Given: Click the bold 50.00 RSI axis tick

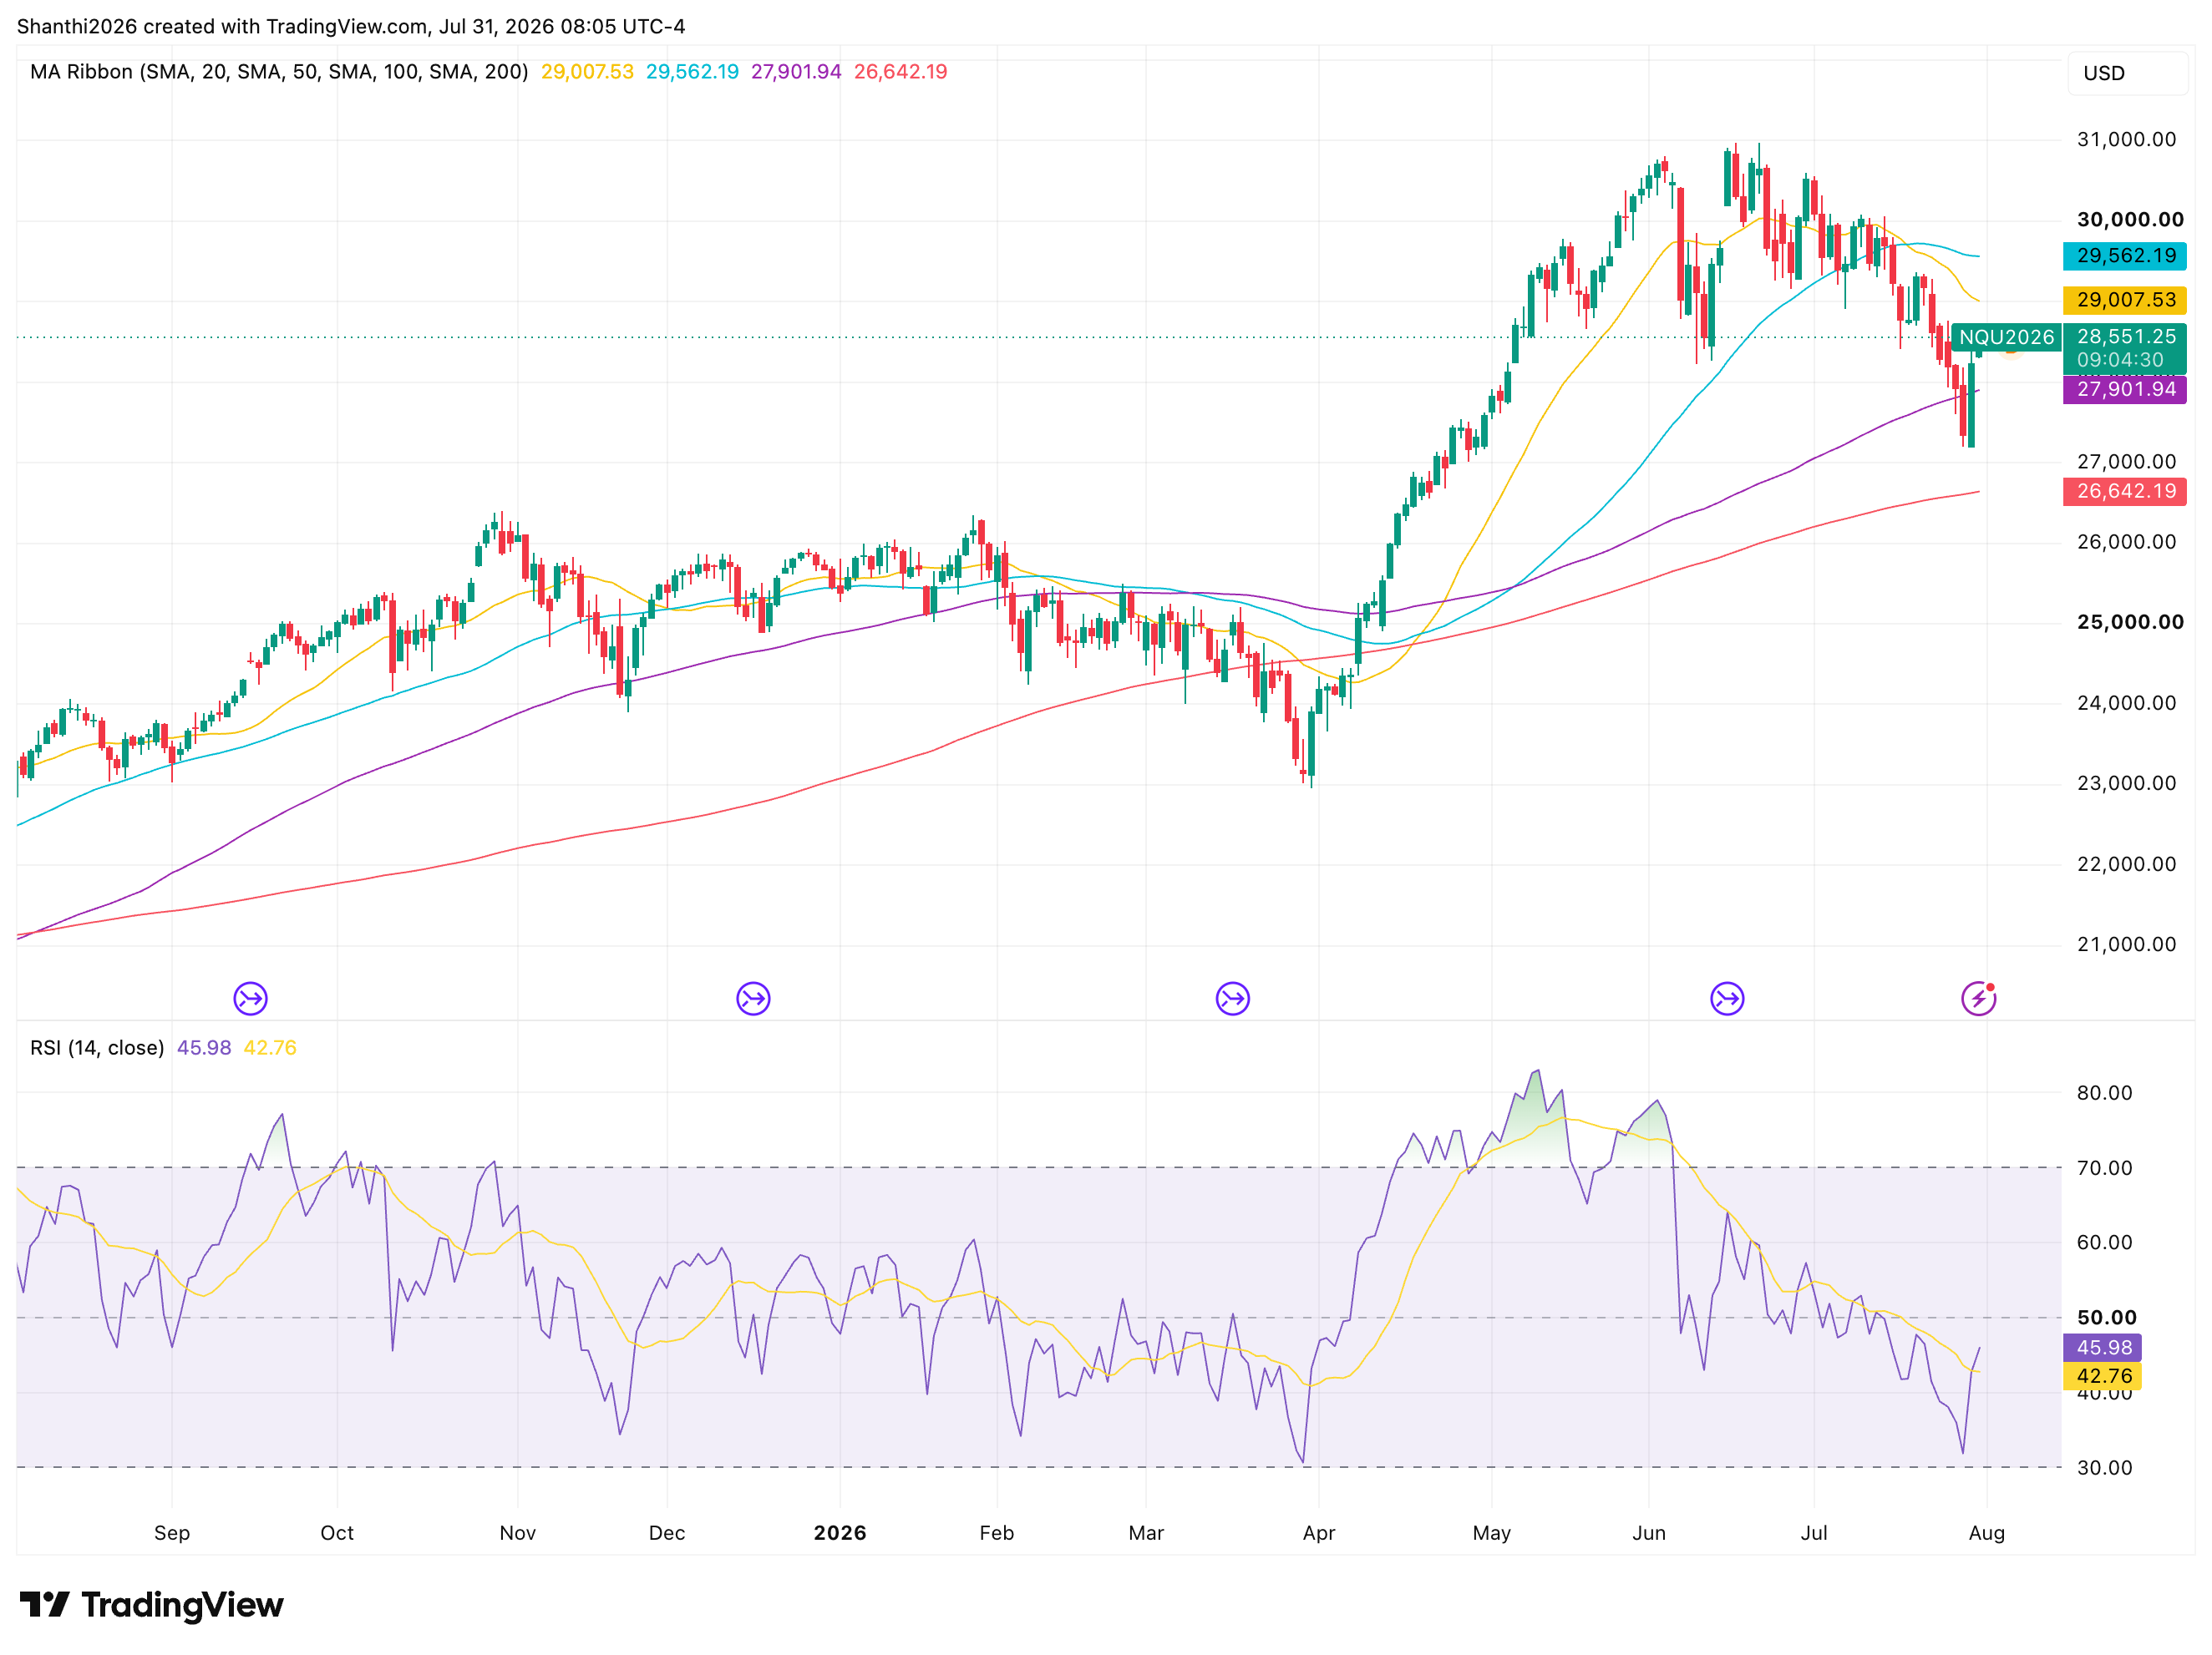Looking at the screenshot, I should click(x=2106, y=1317).
